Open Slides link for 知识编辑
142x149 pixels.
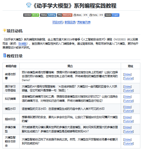127,97
